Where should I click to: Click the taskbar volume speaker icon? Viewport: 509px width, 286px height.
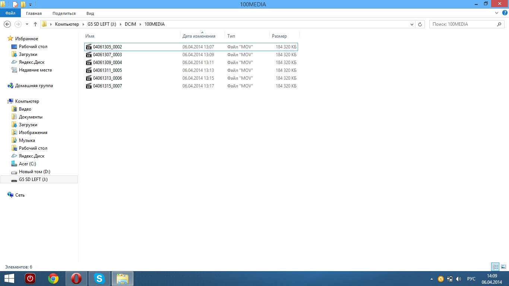458,279
